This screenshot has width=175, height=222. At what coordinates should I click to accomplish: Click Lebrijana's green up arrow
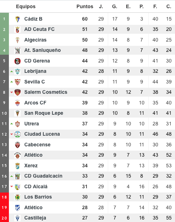[x=12, y=71]
